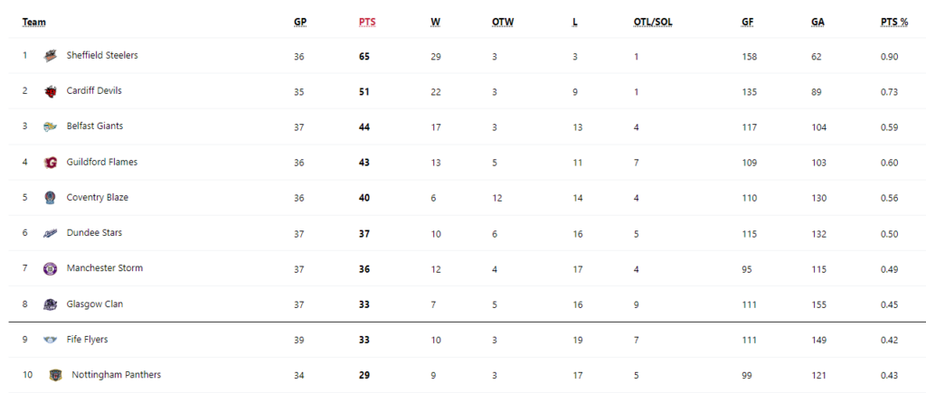This screenshot has width=926, height=393.
Task: Click the Belfast Giants team logo
Action: pos(51,126)
